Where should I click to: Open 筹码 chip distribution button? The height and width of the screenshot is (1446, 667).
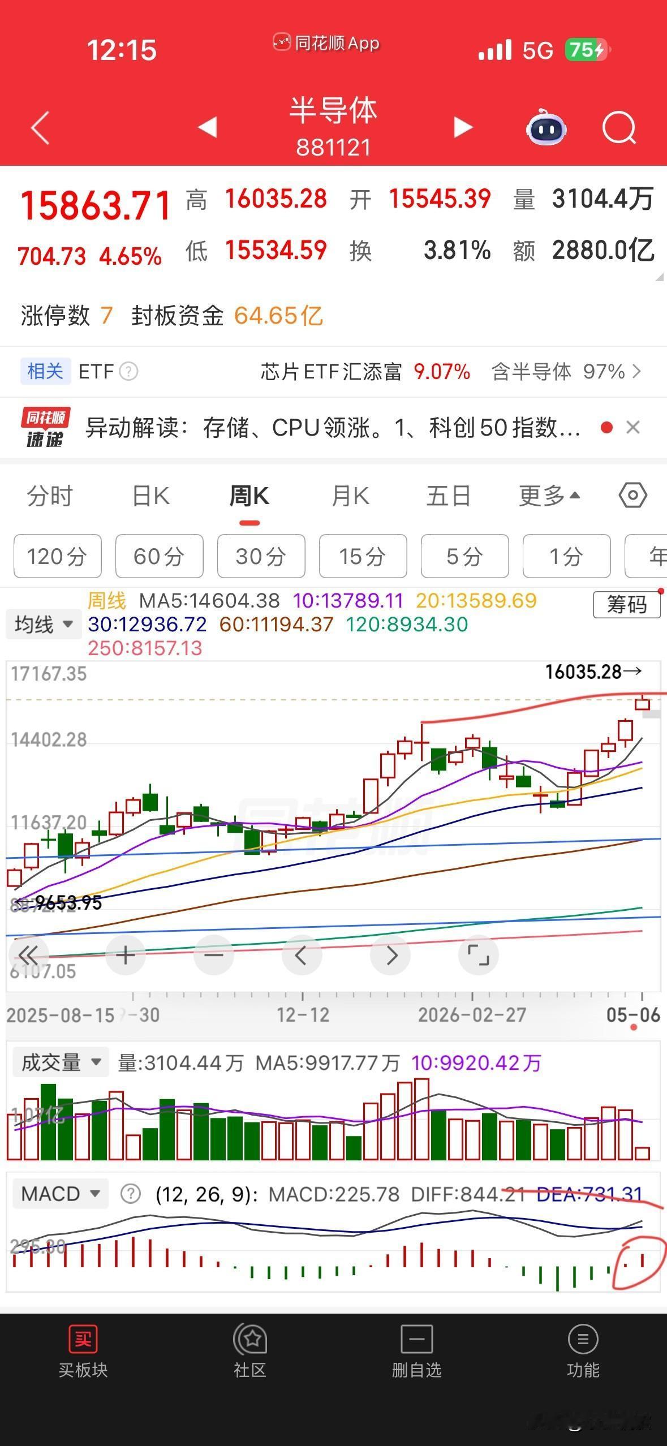(627, 605)
